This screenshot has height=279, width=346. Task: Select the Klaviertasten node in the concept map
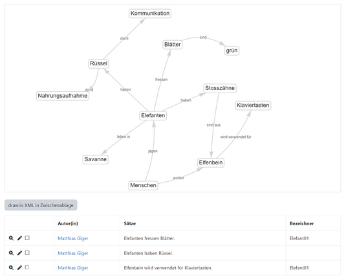point(253,106)
